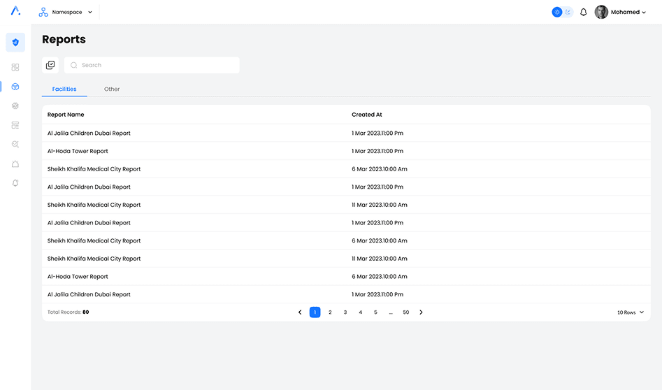Image resolution: width=662 pixels, height=390 pixels.
Task: Open the Al-Hoda Tower Report first row
Action: (x=78, y=151)
